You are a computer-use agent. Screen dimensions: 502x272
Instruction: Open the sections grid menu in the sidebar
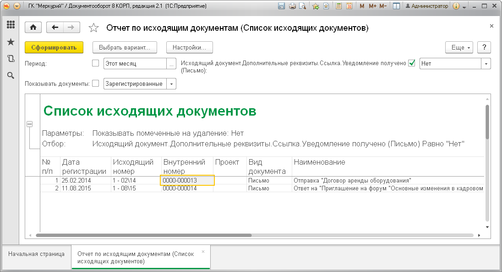click(11, 25)
